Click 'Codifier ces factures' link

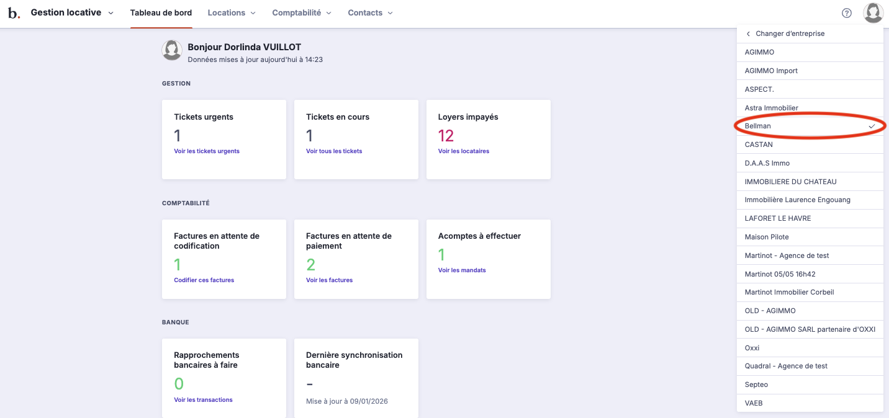coord(204,280)
